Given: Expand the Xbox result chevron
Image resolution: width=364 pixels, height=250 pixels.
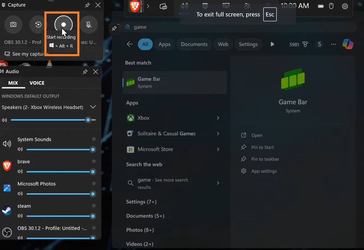Looking at the screenshot, I should tap(218, 118).
